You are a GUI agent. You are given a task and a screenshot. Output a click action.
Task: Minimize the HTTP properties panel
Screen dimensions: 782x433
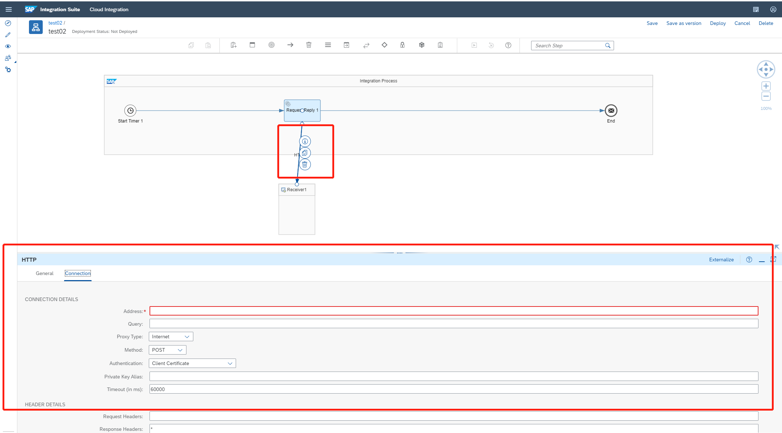coord(762,260)
